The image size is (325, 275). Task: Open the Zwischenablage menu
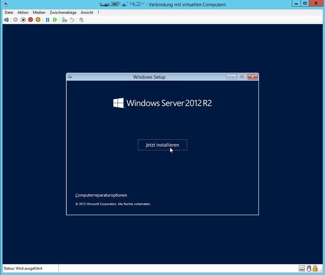pos(63,12)
